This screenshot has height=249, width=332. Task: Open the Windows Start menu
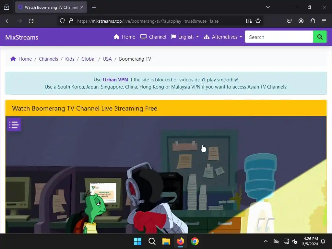[137, 241]
